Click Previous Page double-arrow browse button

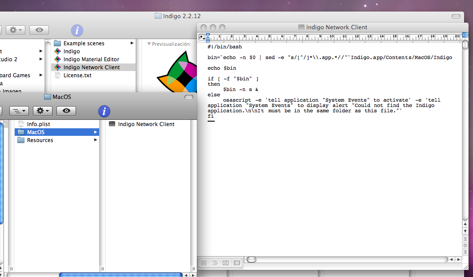click(465, 239)
